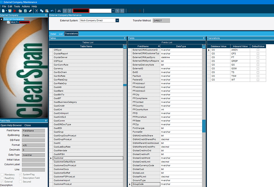Click the pin icon on the Fields panel
Screen dimensions: 274x187
click(204, 38)
